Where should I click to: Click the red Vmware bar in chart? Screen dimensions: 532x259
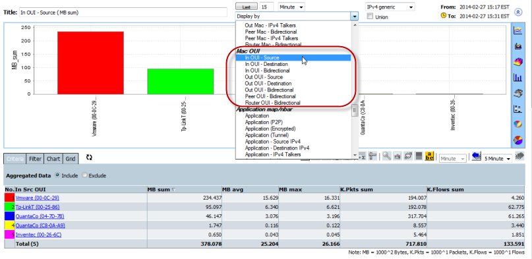(90, 63)
